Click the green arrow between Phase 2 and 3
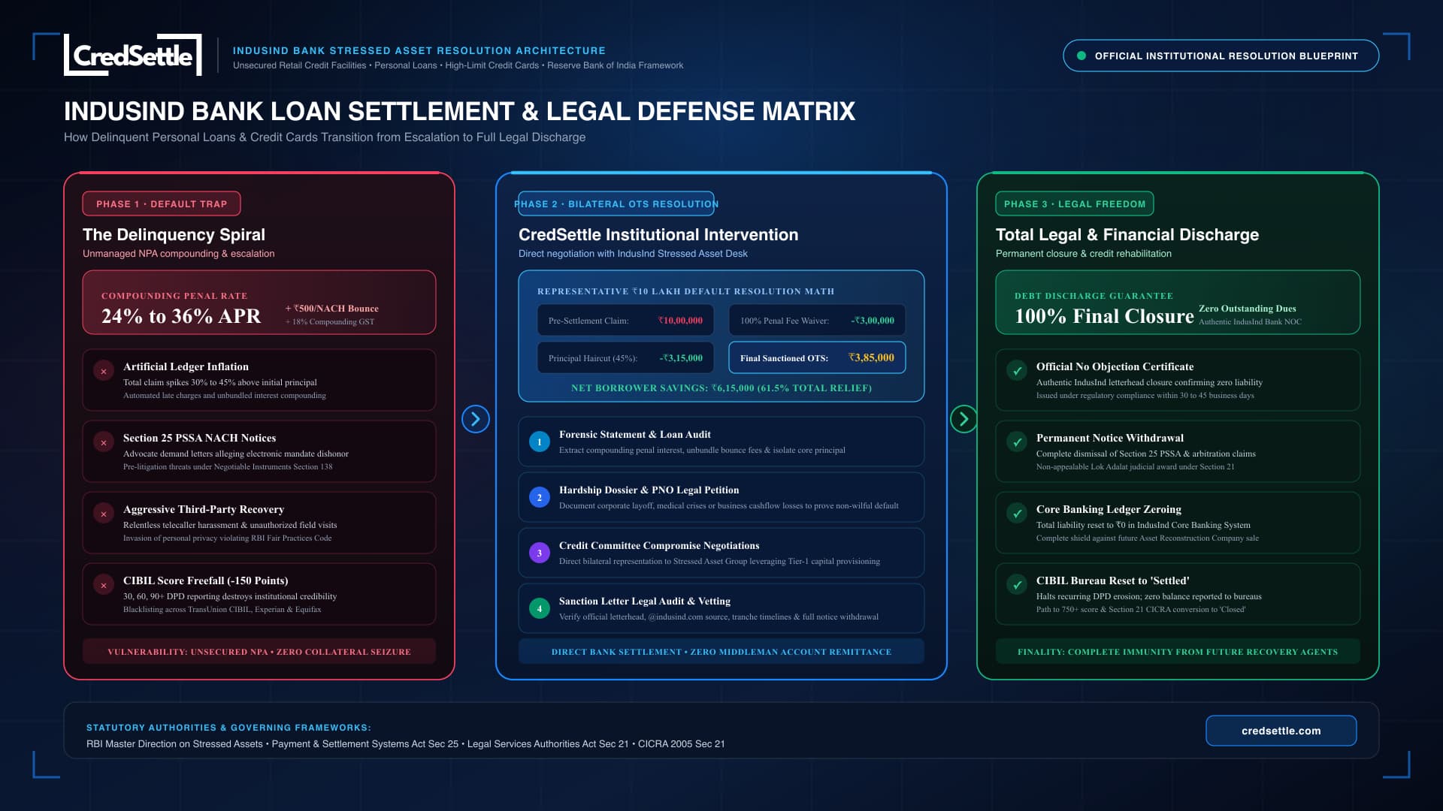Screen dimensions: 1443x811 [x=964, y=419]
